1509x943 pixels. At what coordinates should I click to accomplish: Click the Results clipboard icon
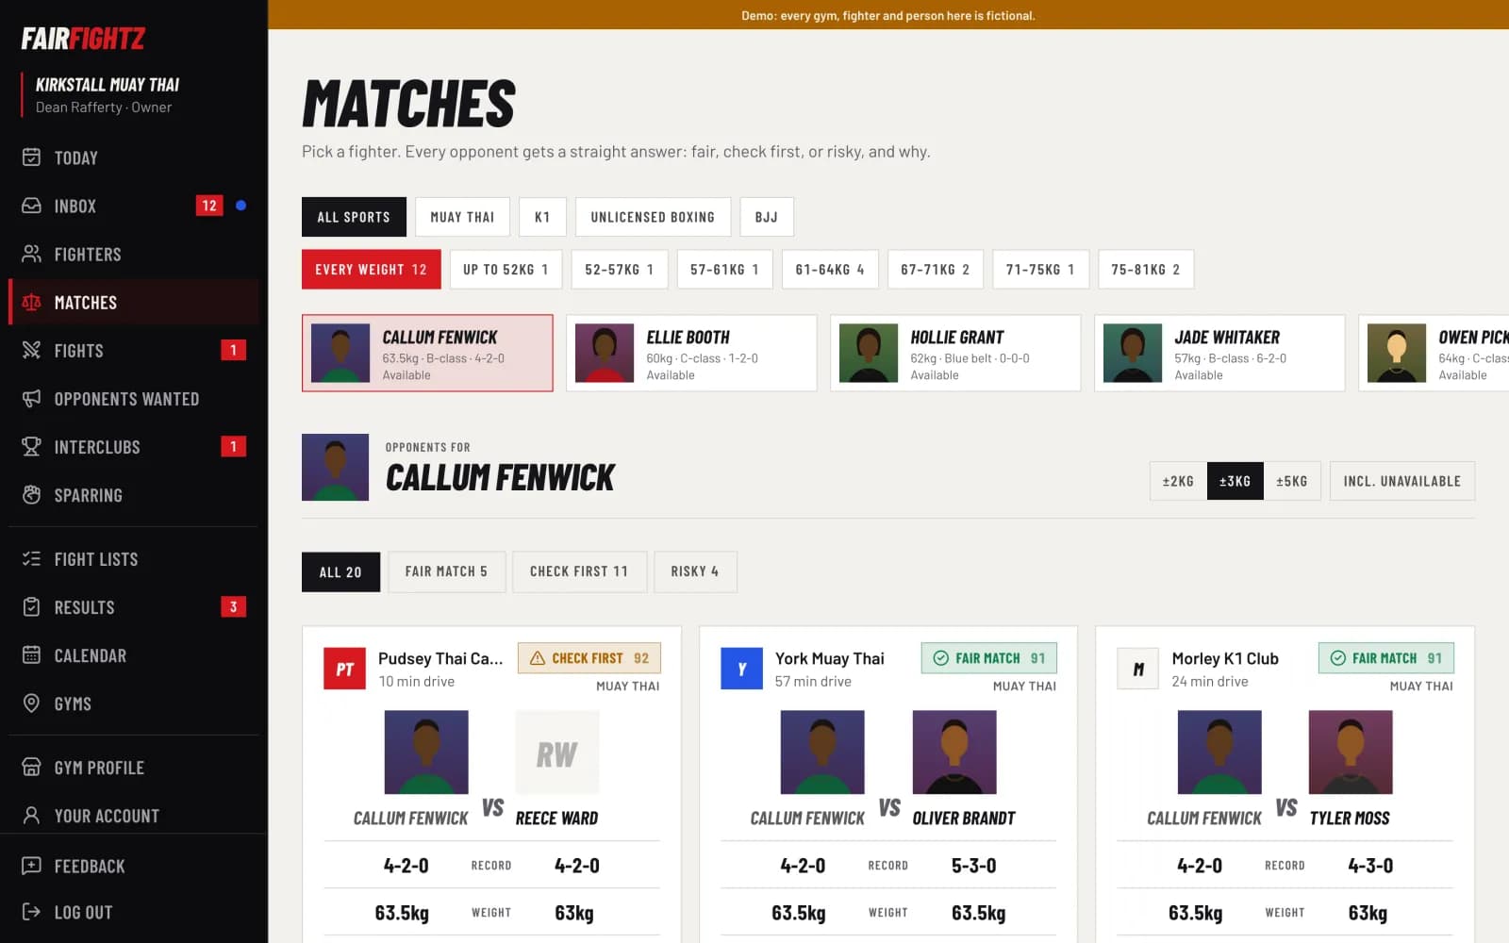(31, 607)
